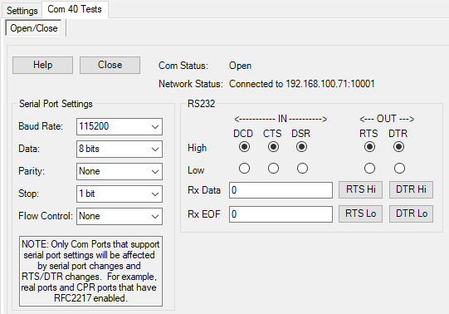
Task: Click the Com Status 'Open' value
Action: (240, 66)
